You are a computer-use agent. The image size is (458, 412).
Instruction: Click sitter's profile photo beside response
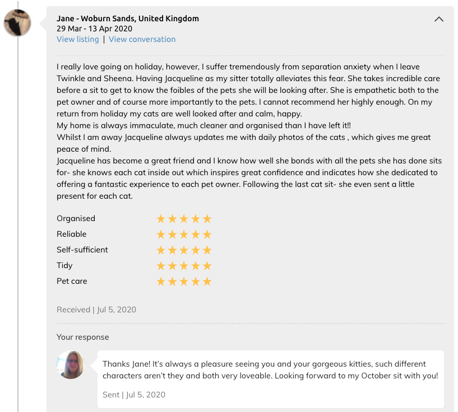pos(71,365)
